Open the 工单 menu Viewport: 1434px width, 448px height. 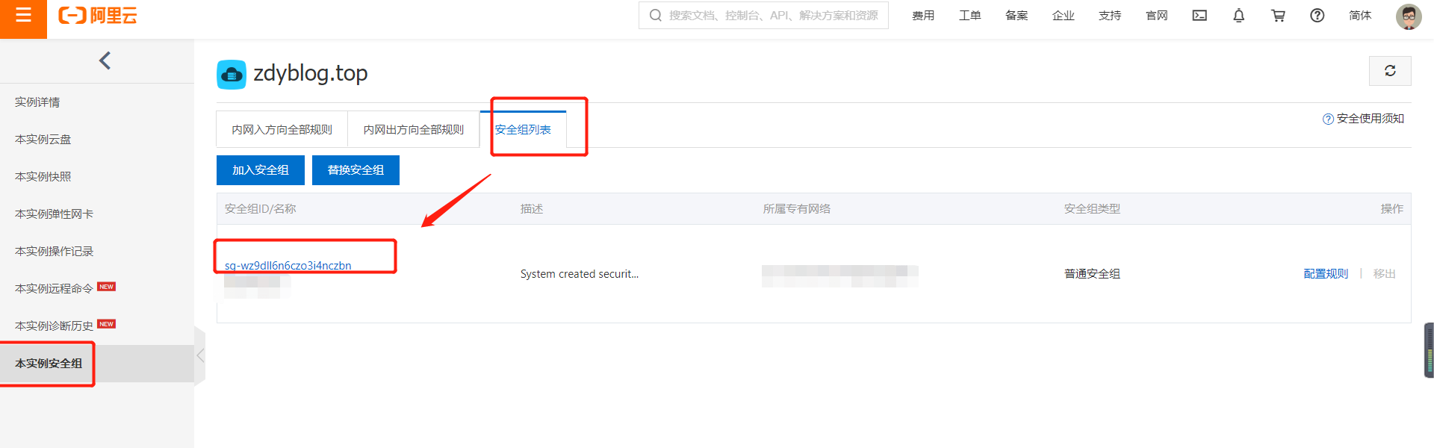point(970,16)
